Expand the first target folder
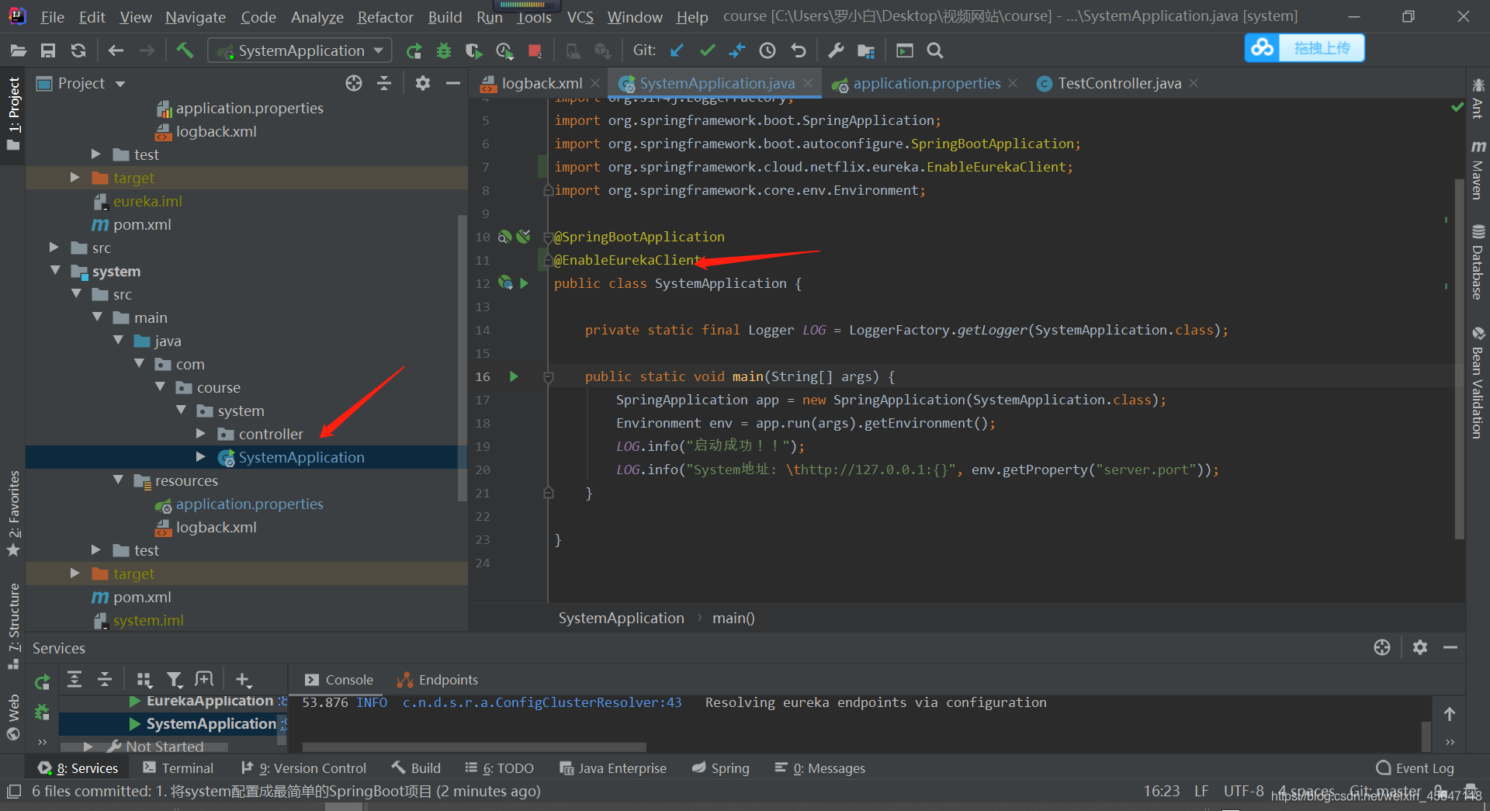The image size is (1490, 811). pos(74,178)
